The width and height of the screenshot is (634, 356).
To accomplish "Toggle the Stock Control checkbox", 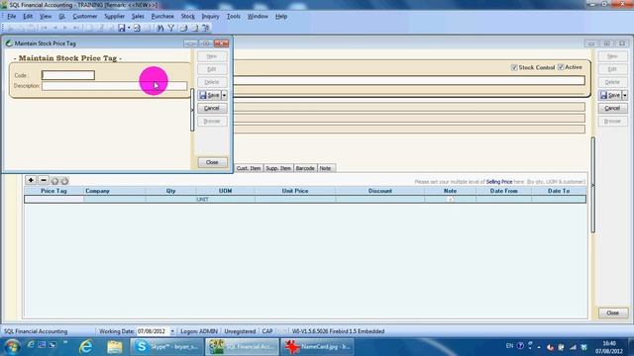I will click(514, 67).
